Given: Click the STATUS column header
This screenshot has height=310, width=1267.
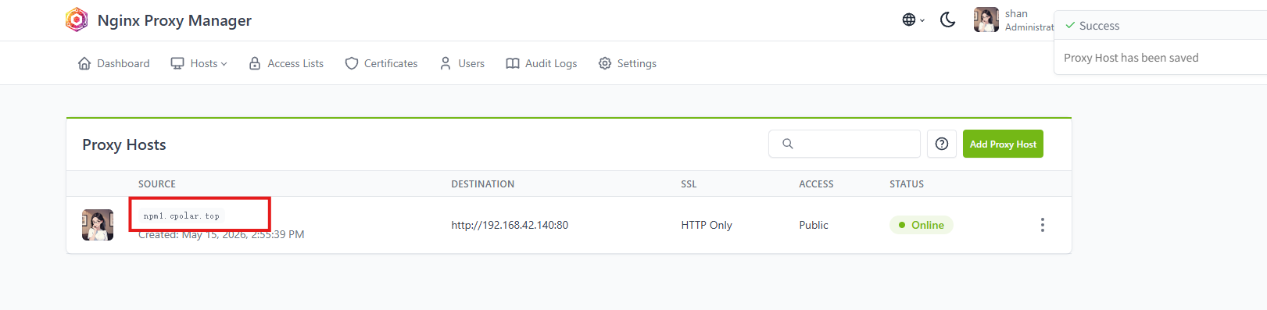Looking at the screenshot, I should (907, 184).
